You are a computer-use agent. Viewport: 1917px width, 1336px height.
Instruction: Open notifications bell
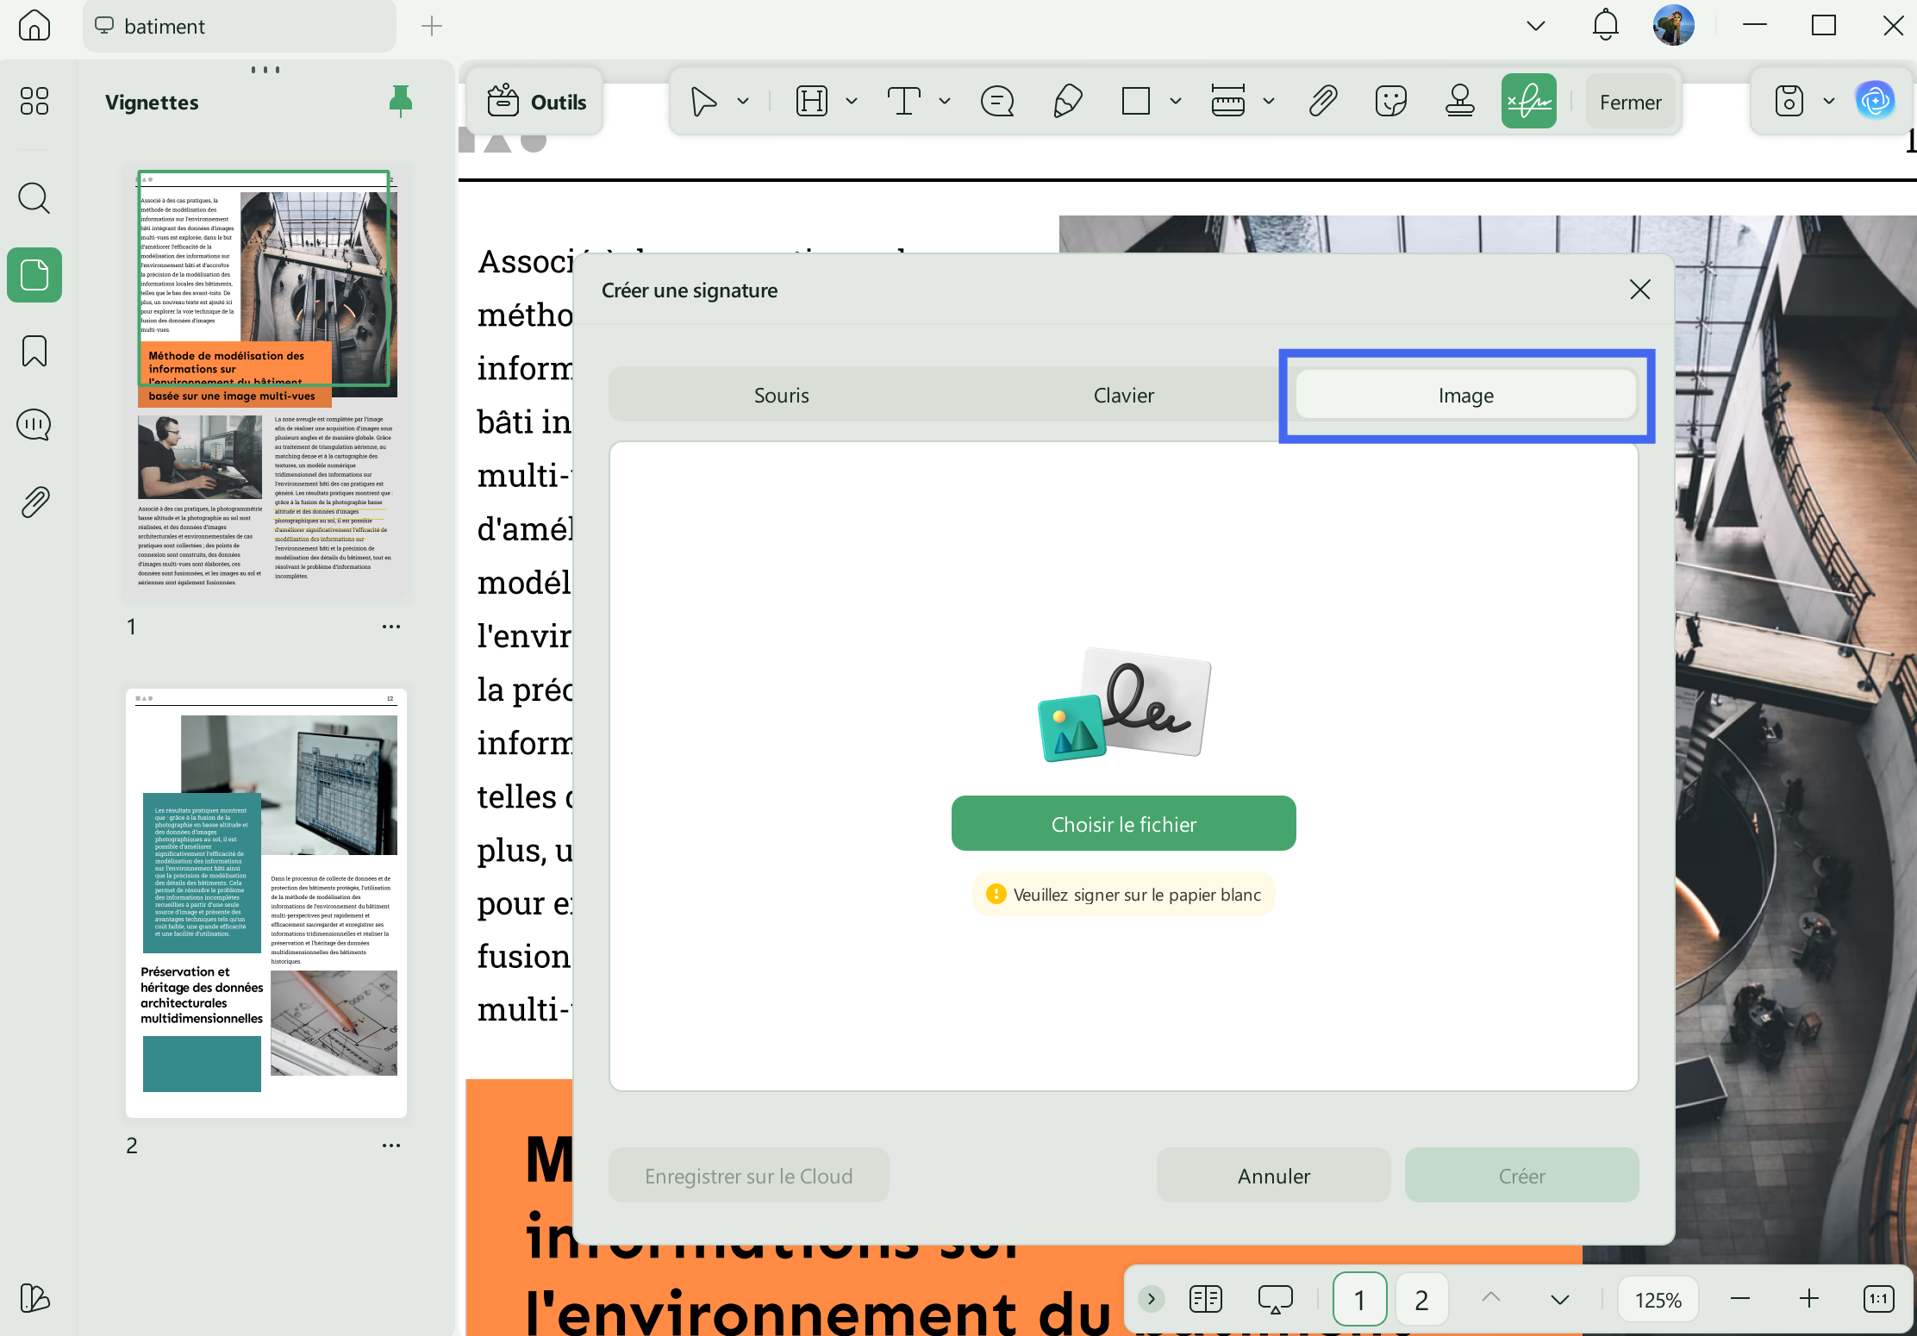[1605, 26]
